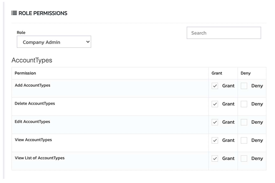Viewport: 275px width, 183px height.
Task: Select the AccountTypes section heading
Action: [32, 60]
